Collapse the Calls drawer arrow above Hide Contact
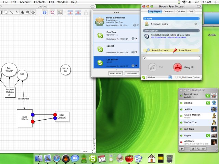 coord(116,69)
